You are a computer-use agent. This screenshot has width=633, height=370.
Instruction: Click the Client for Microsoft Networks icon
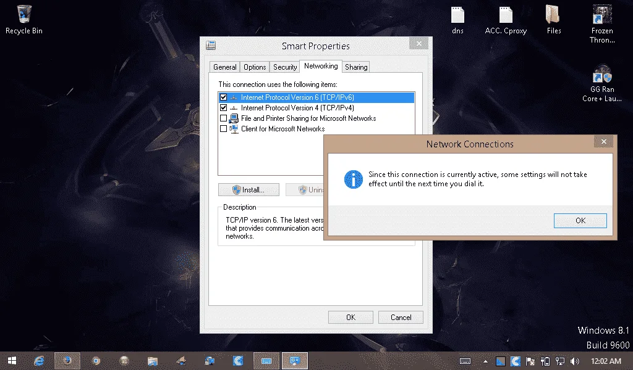tap(234, 129)
